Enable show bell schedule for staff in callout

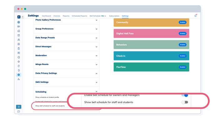185,102
